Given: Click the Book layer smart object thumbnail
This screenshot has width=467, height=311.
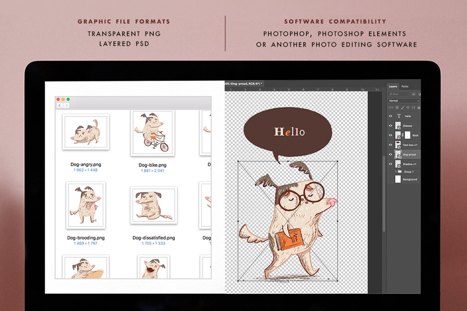Looking at the screenshot, I should [398, 135].
